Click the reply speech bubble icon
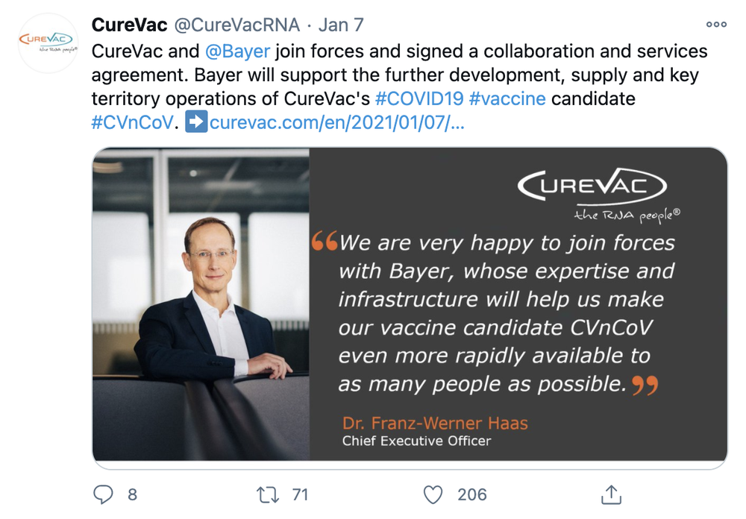The height and width of the screenshot is (519, 746). click(103, 494)
